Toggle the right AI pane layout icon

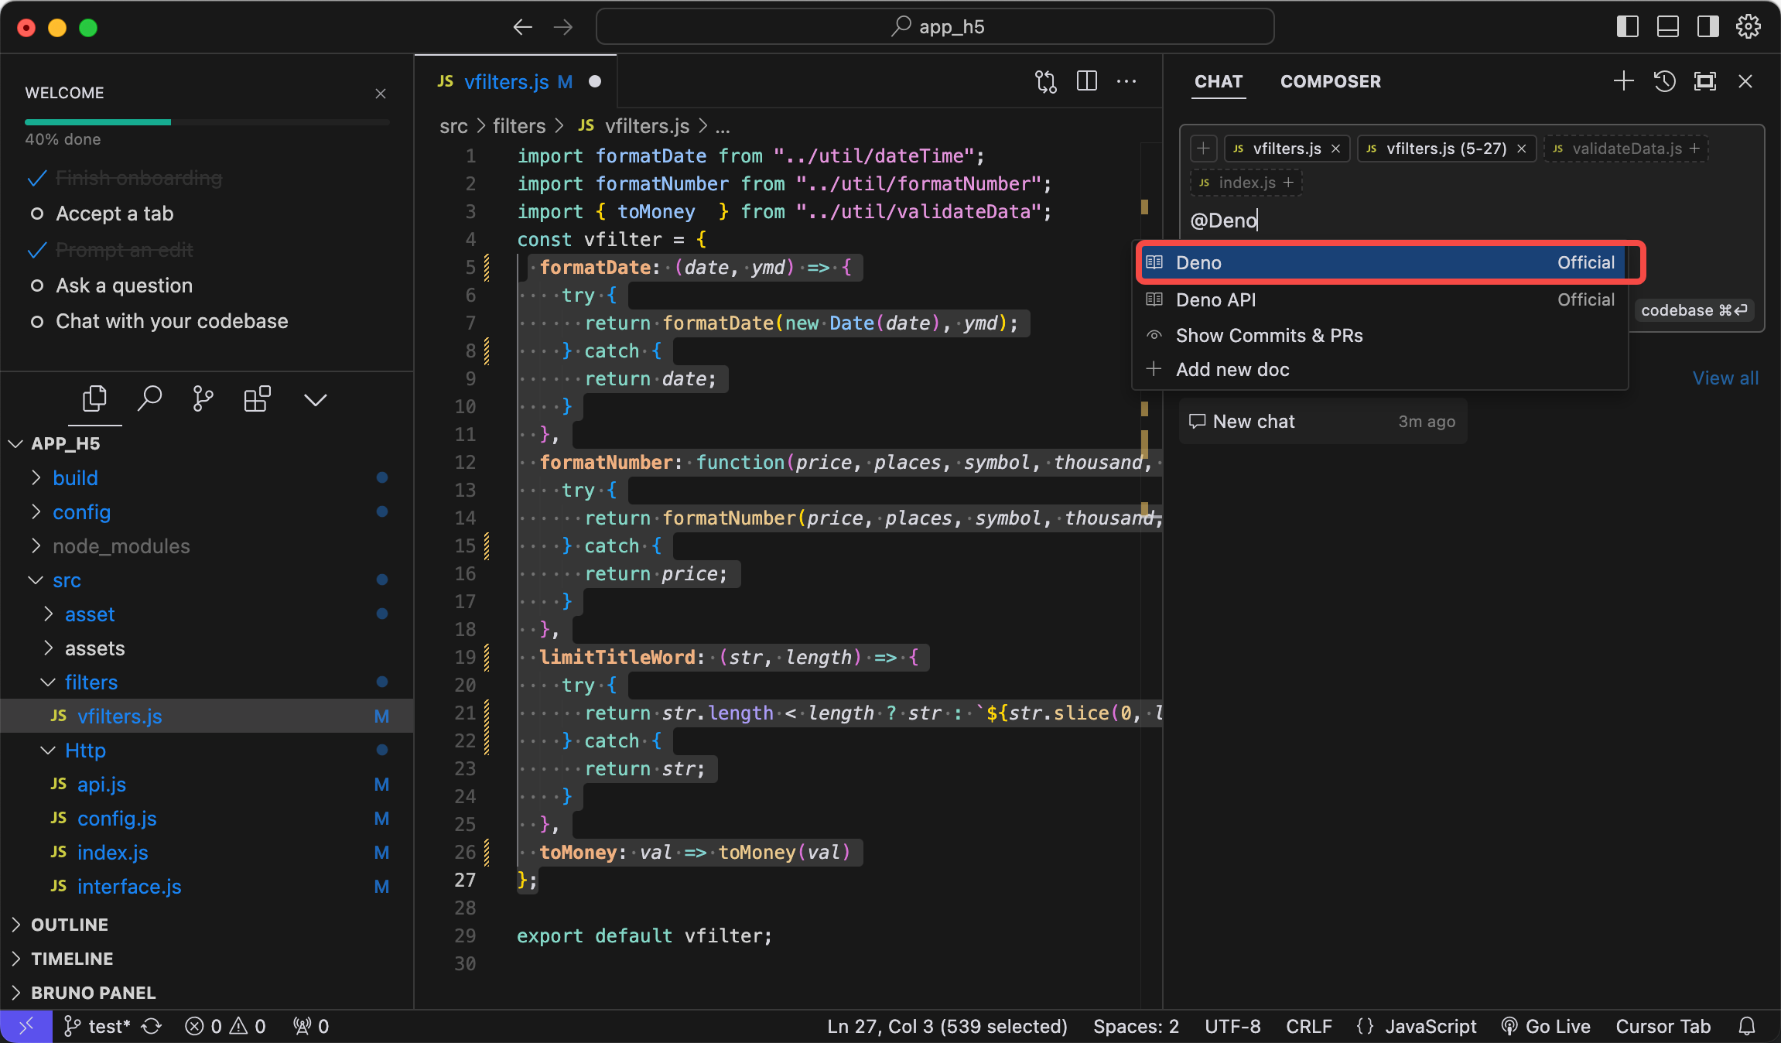click(x=1708, y=27)
